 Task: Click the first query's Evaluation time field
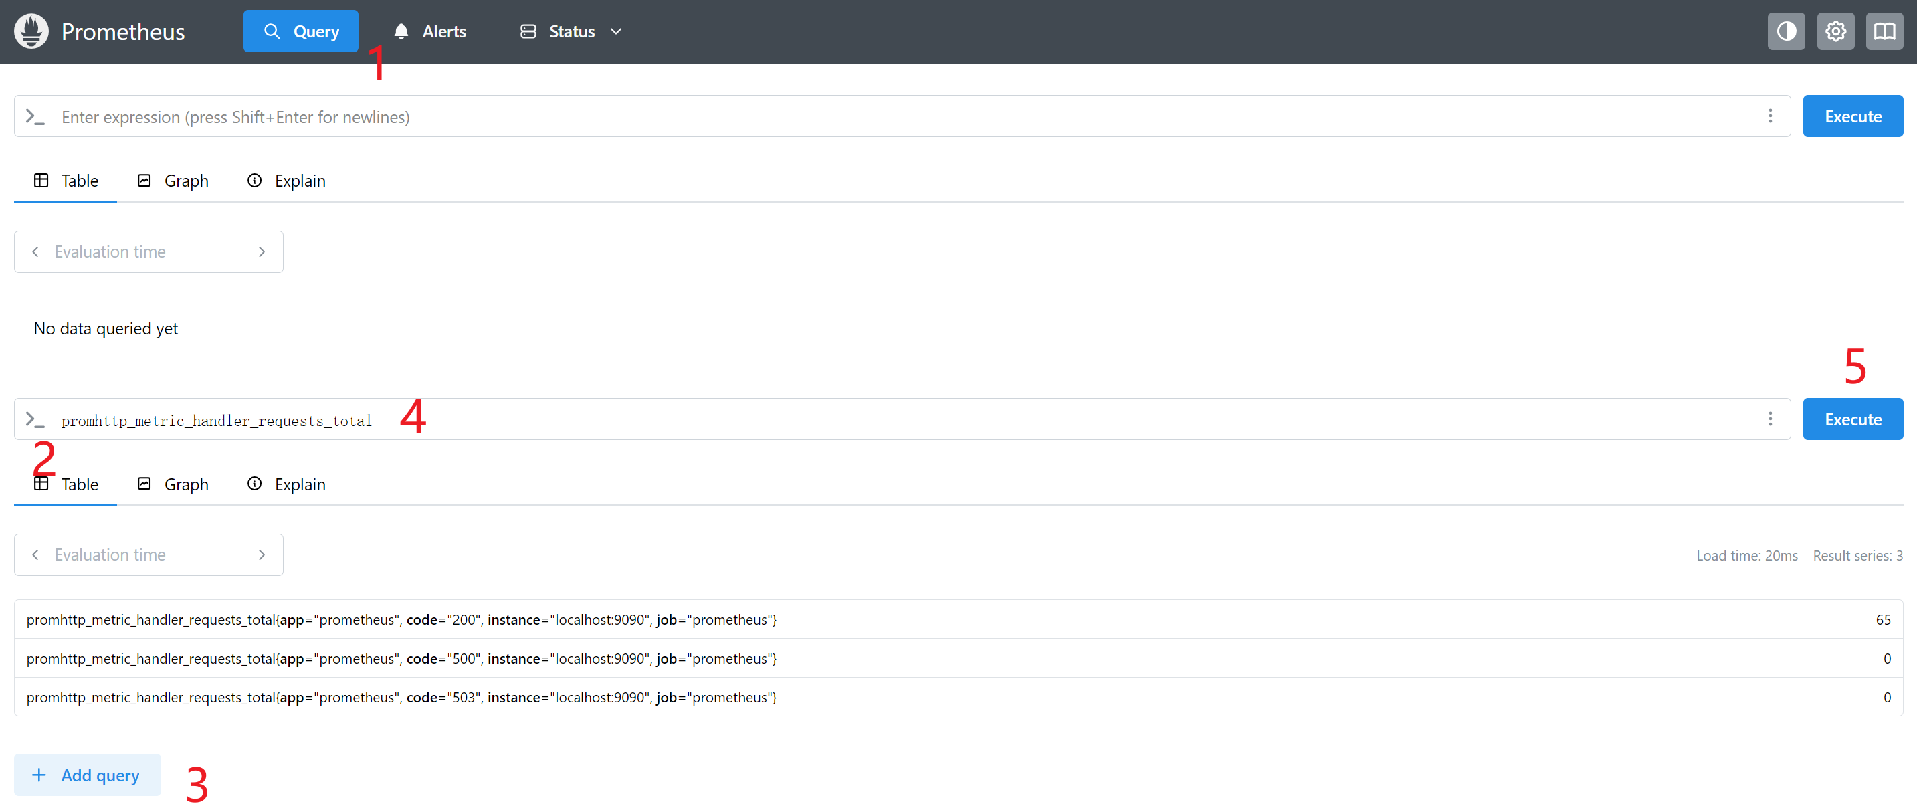[x=148, y=251]
